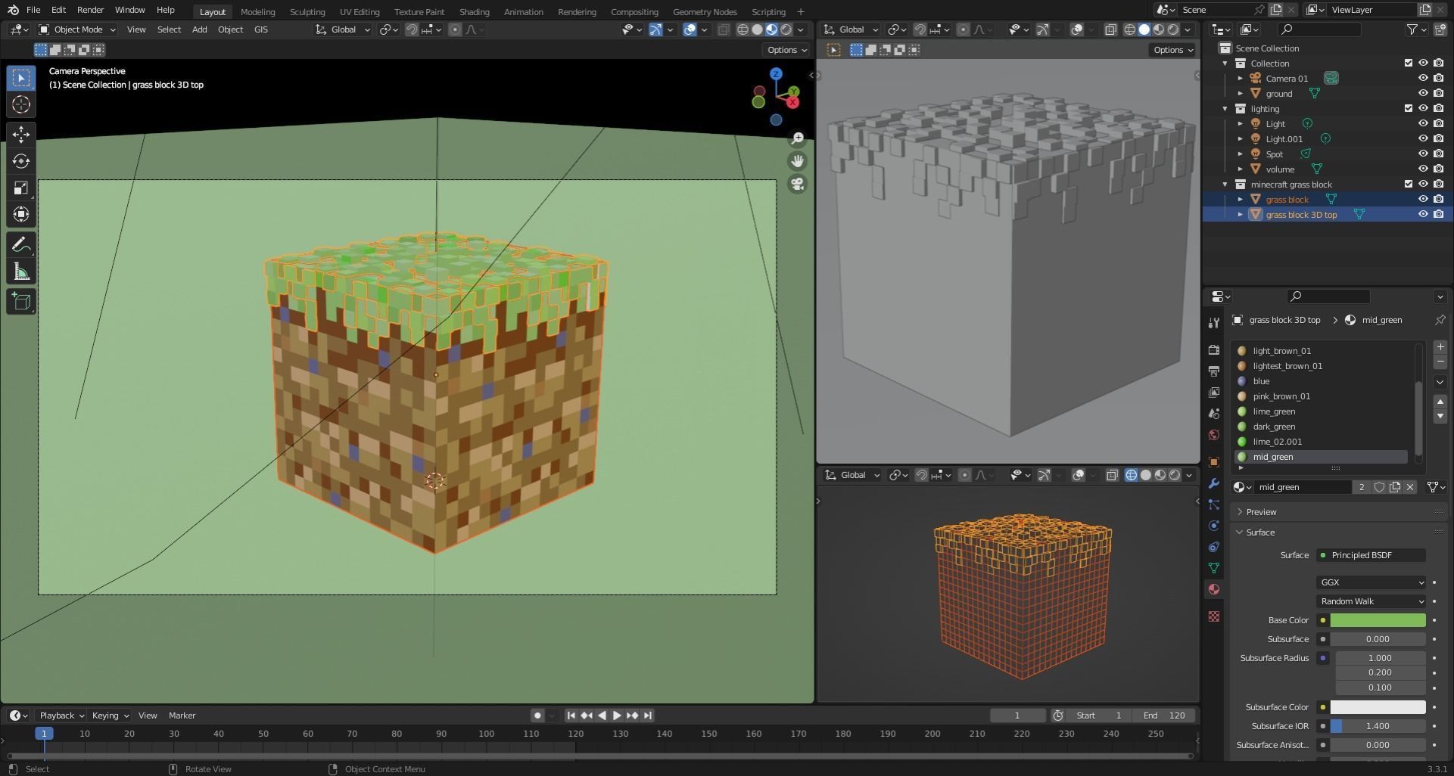Viewport: 1454px width, 776px height.
Task: Switch to UV Editing workspace tab
Action: click(360, 11)
